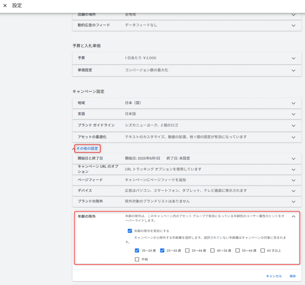Click the 終了日: 未設定 text
This screenshot has width=305, height=285.
(178, 158)
